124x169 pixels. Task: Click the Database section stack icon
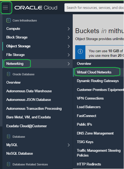9,137
